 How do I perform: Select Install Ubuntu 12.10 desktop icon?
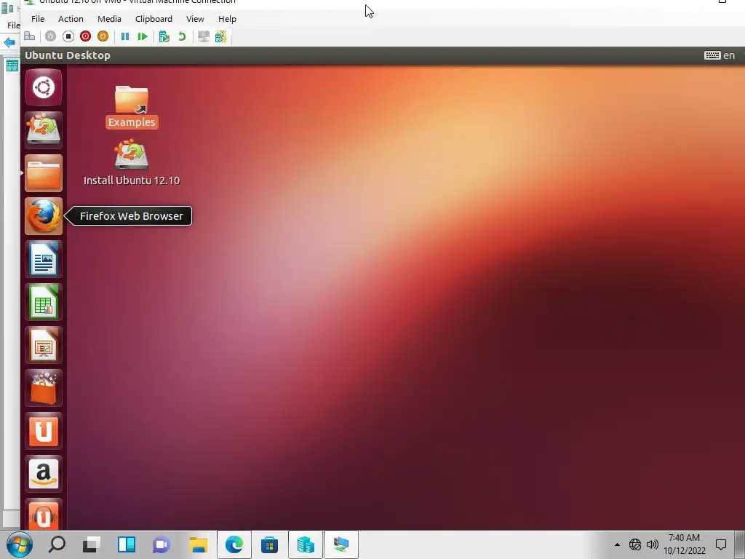[x=132, y=162]
